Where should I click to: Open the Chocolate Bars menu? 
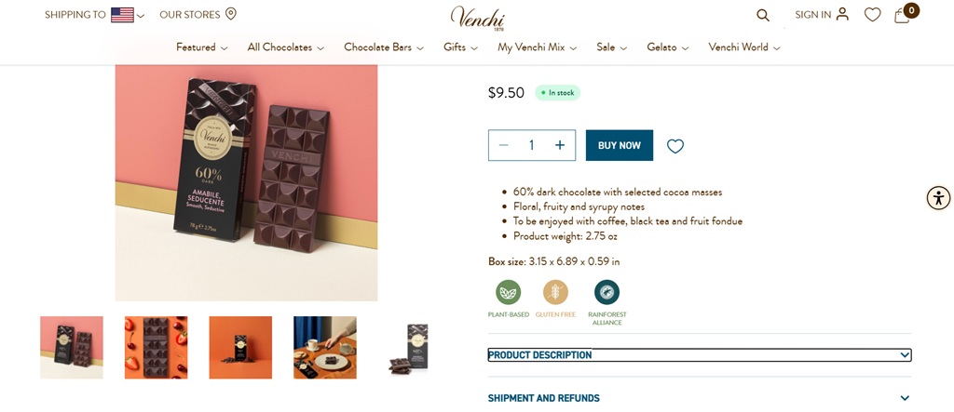tap(383, 47)
